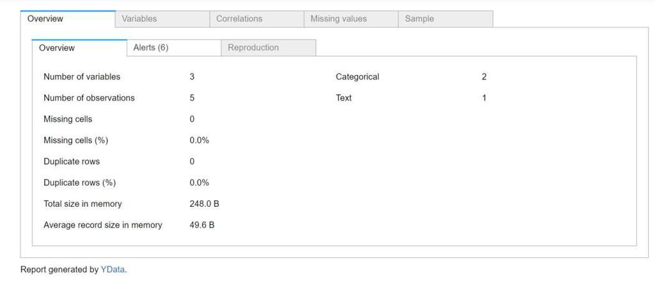Click the 49.6 B record size value
The width and height of the screenshot is (655, 283).
(202, 225)
